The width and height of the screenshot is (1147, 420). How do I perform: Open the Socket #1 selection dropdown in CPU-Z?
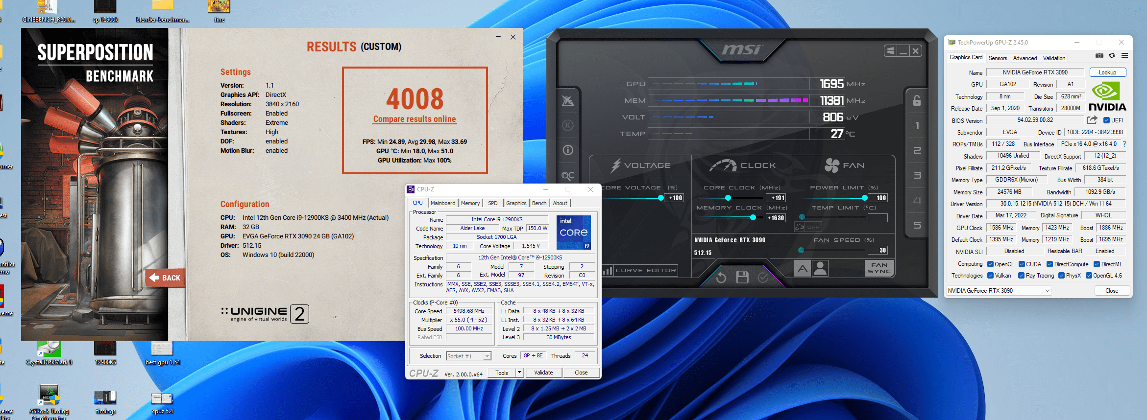coord(468,356)
